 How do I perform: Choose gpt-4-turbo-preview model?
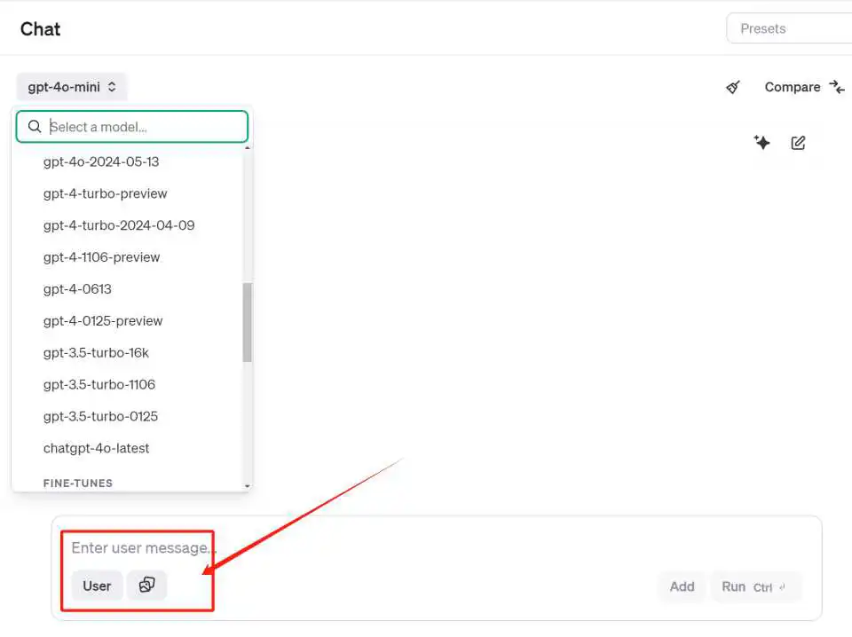[105, 194]
